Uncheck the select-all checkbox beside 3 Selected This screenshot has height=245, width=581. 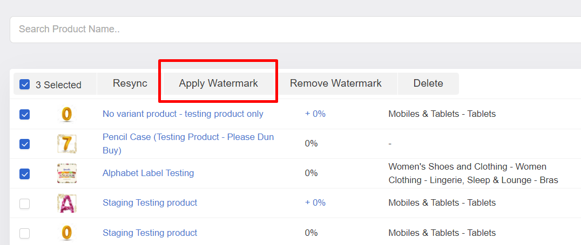pyautogui.click(x=24, y=85)
